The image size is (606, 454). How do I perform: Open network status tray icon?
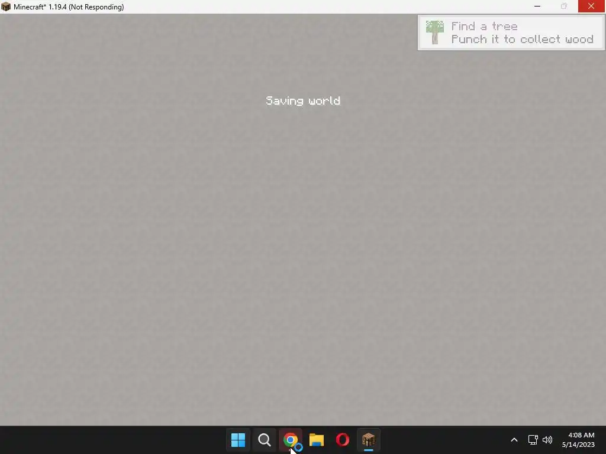pyautogui.click(x=533, y=440)
